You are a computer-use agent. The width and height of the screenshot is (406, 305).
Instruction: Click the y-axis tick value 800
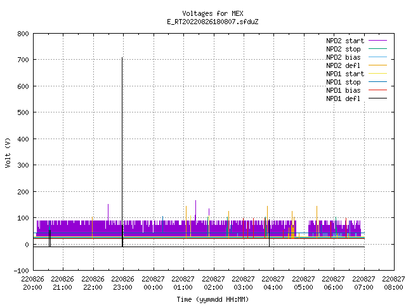pyautogui.click(x=23, y=34)
